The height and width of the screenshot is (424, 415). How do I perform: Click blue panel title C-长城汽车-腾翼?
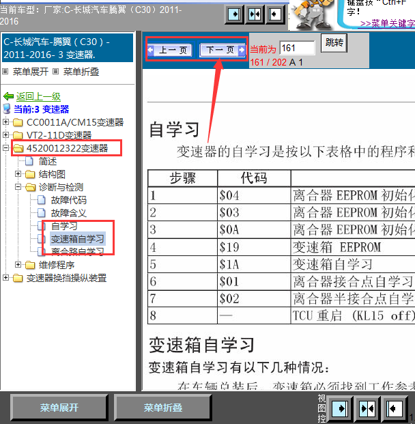pos(68,48)
